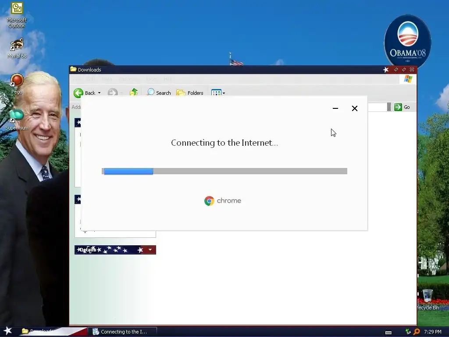
Task: Open the address bar dropdown
Action: point(389,107)
